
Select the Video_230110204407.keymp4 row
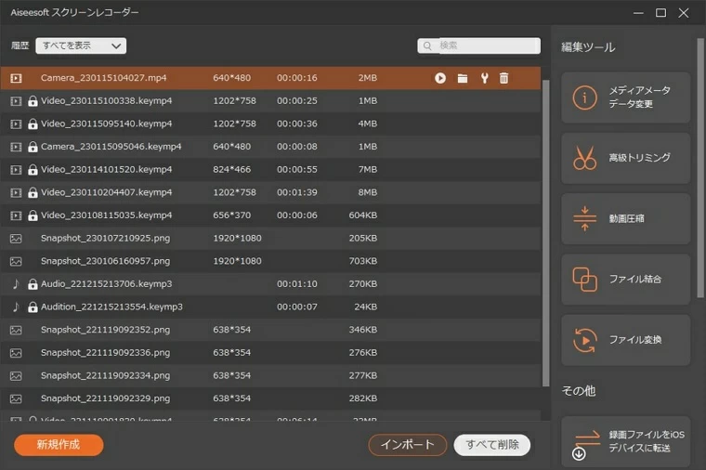(x=106, y=192)
